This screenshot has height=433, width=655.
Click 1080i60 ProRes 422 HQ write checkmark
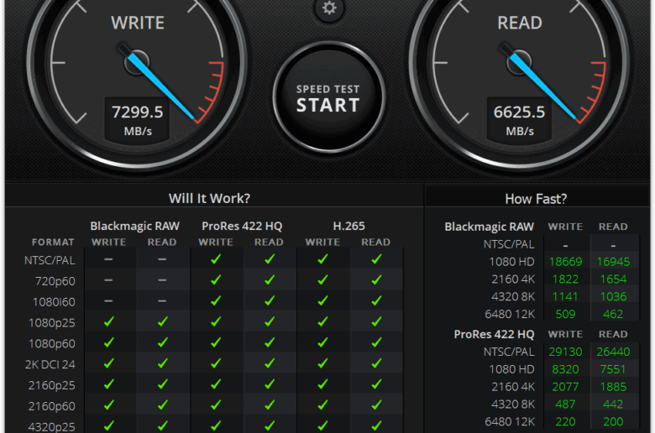point(216,300)
